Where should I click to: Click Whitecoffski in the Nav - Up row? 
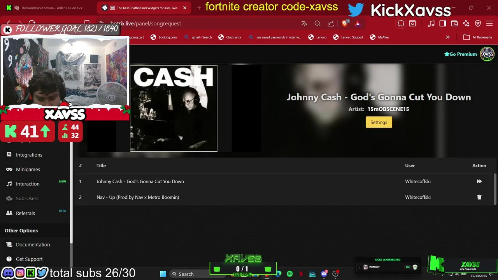[418, 197]
